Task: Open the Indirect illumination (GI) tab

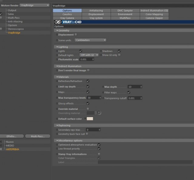Action: click(154, 11)
